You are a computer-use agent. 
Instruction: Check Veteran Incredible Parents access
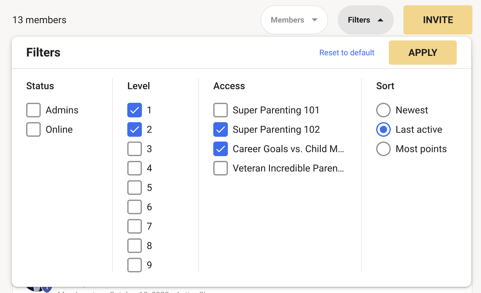tap(220, 168)
